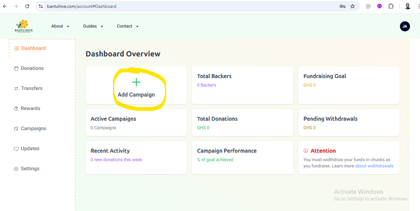Open the Campaigns sidebar item
Screen dimensions: 420x211
click(x=33, y=129)
